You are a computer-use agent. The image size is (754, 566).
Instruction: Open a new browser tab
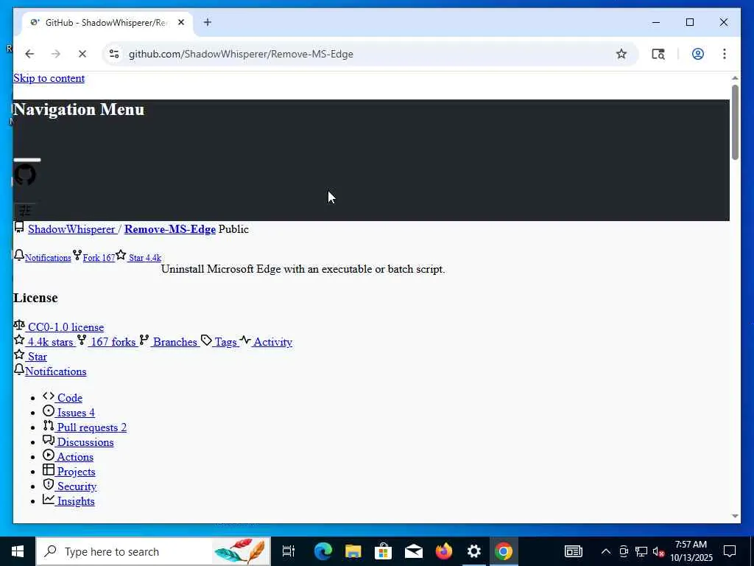point(207,22)
